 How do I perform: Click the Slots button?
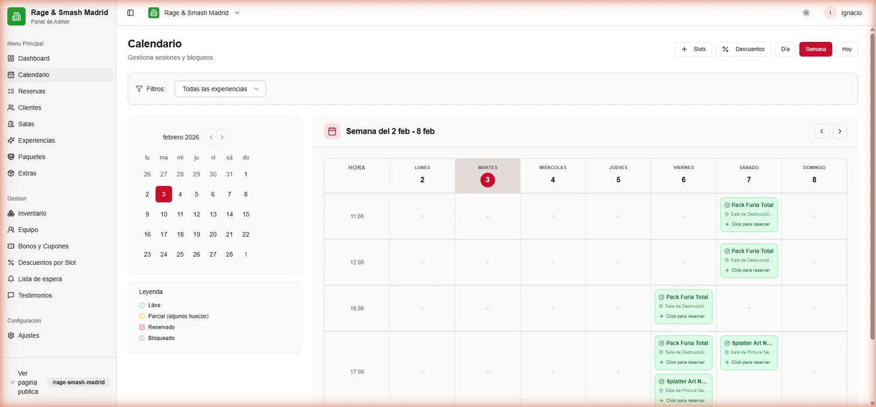pos(693,49)
